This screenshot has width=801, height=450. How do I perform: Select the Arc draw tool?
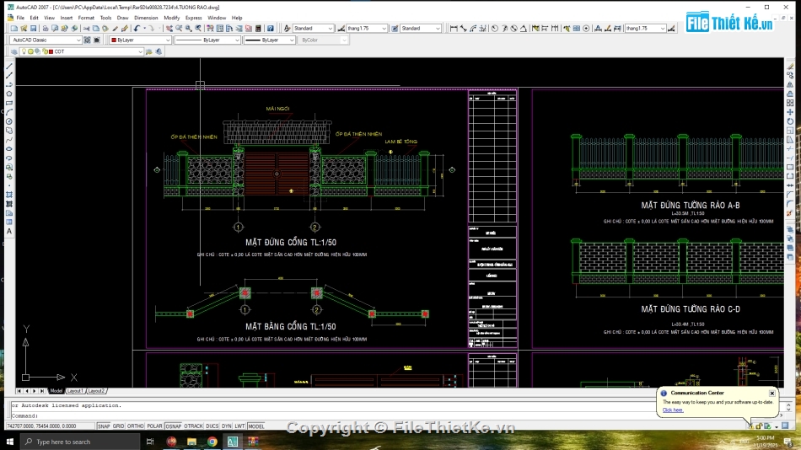pos(9,112)
